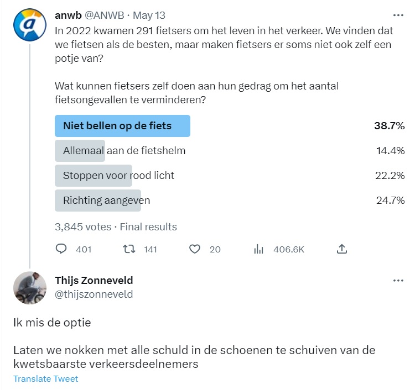410x390 pixels.
Task: Click the 3,845 votes count text
Action: (82, 226)
